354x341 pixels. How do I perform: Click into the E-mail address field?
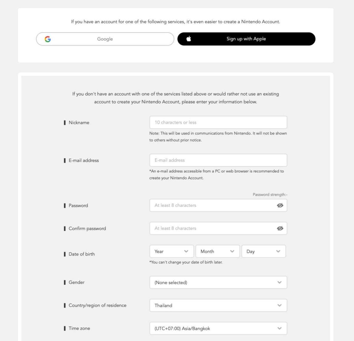218,160
